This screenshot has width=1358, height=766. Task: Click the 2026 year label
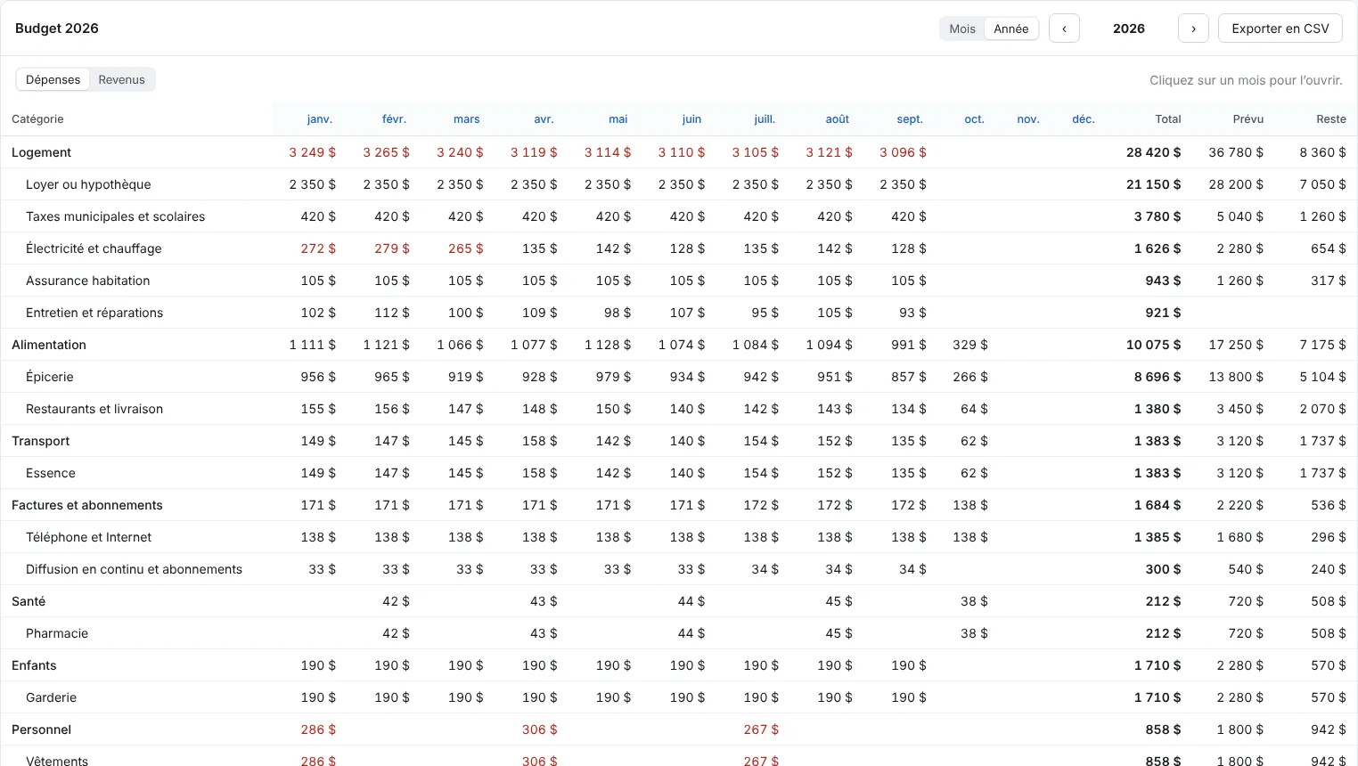click(x=1129, y=29)
